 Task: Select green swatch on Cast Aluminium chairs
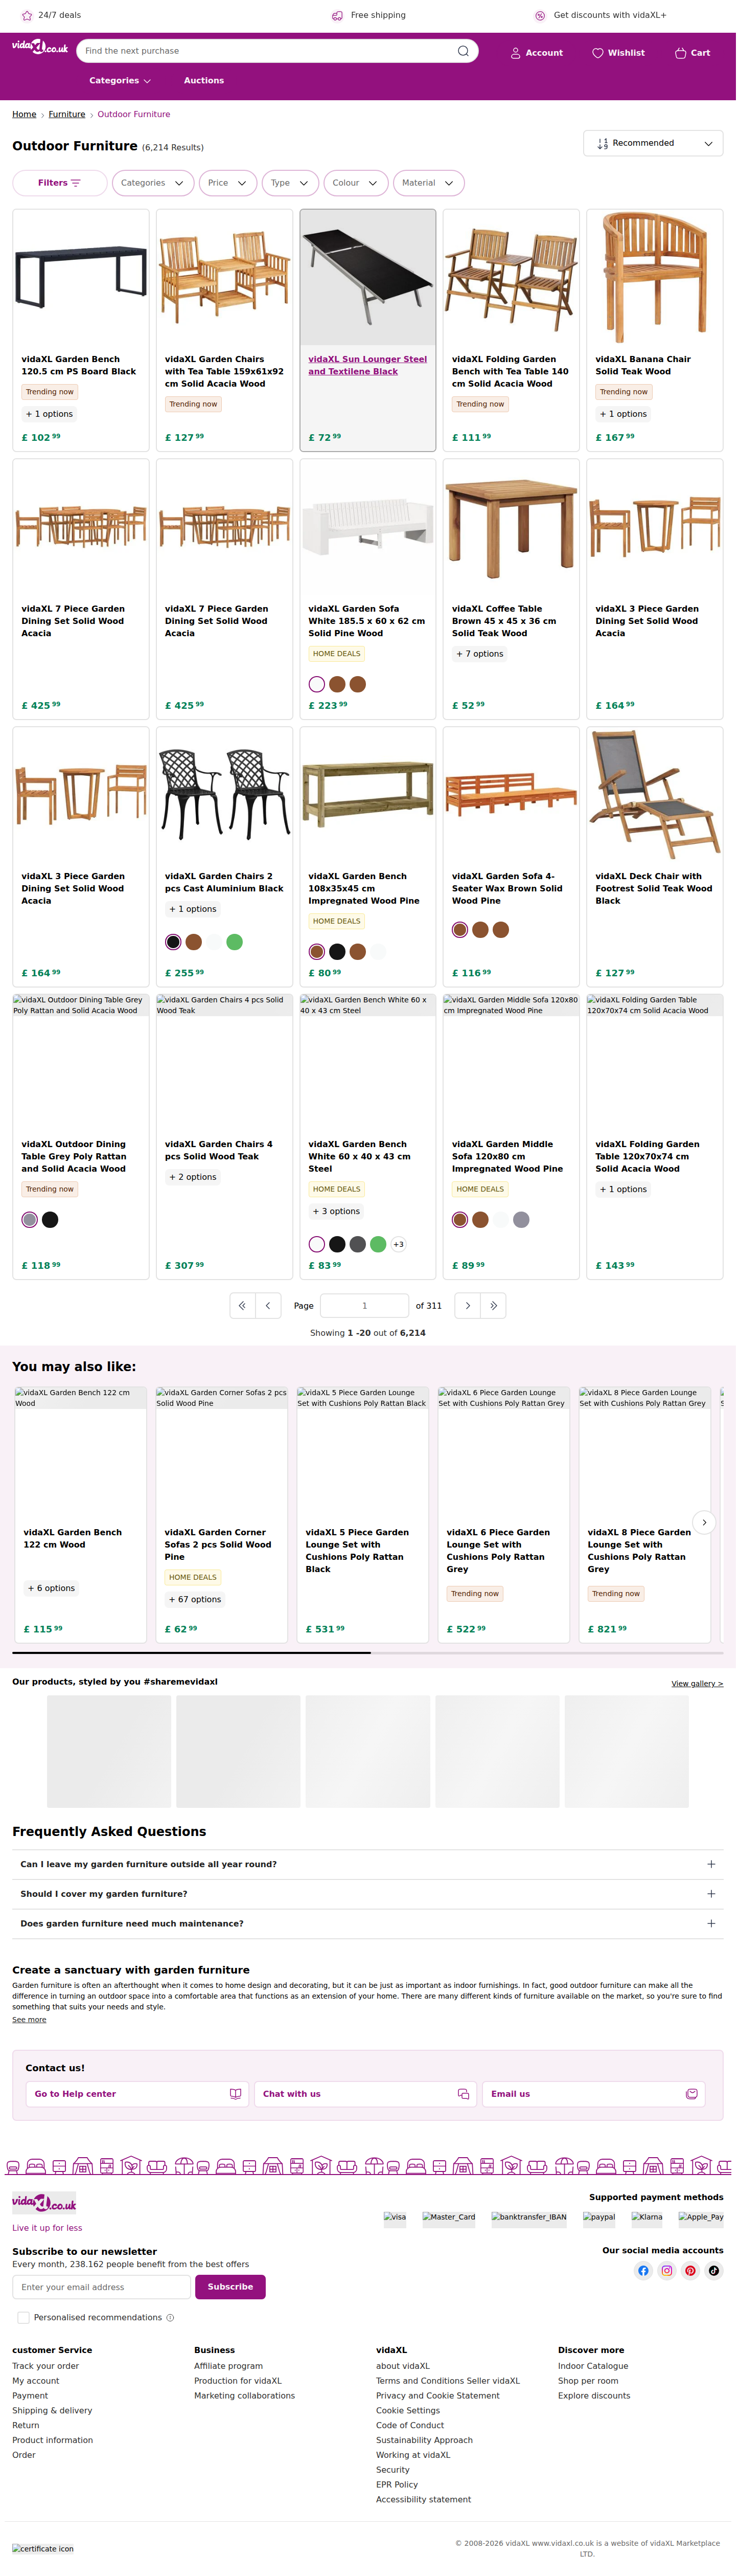(x=235, y=942)
